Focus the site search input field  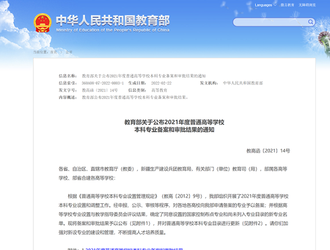coord(274,22)
